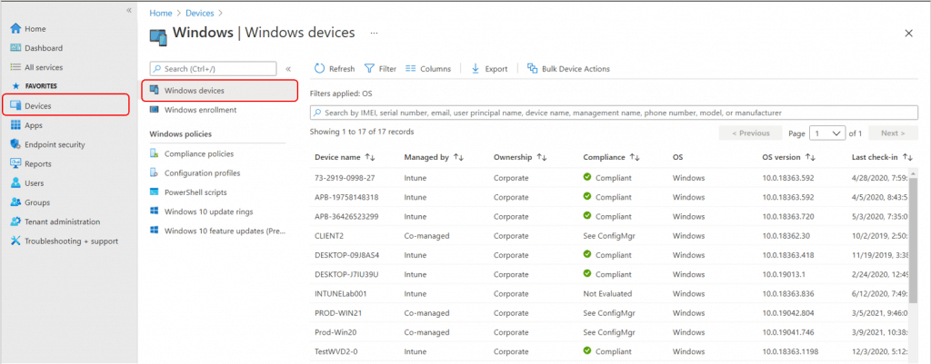Image resolution: width=931 pixels, height=364 pixels.
Task: Open Tenant administration icon
Action: [15, 221]
